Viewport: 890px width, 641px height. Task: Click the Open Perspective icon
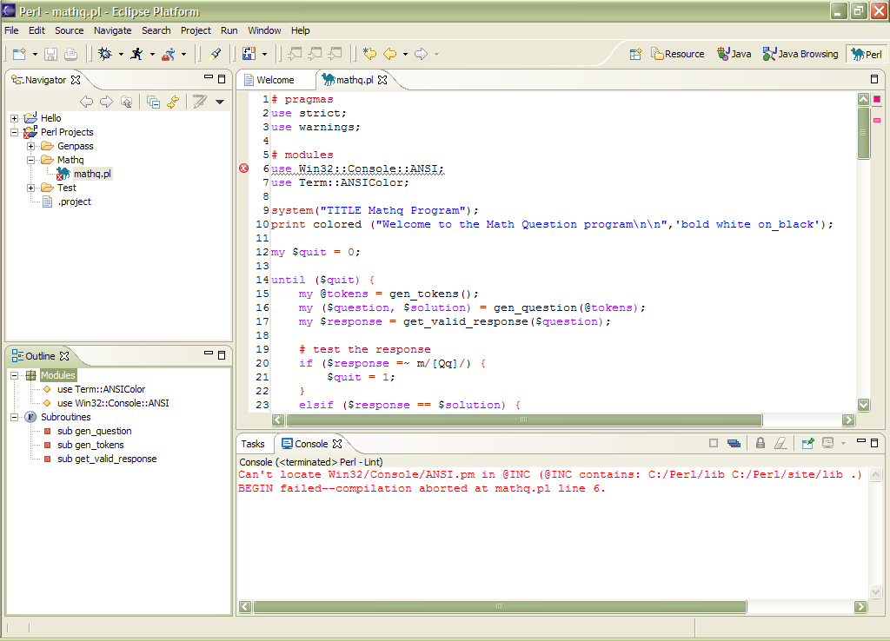(635, 54)
